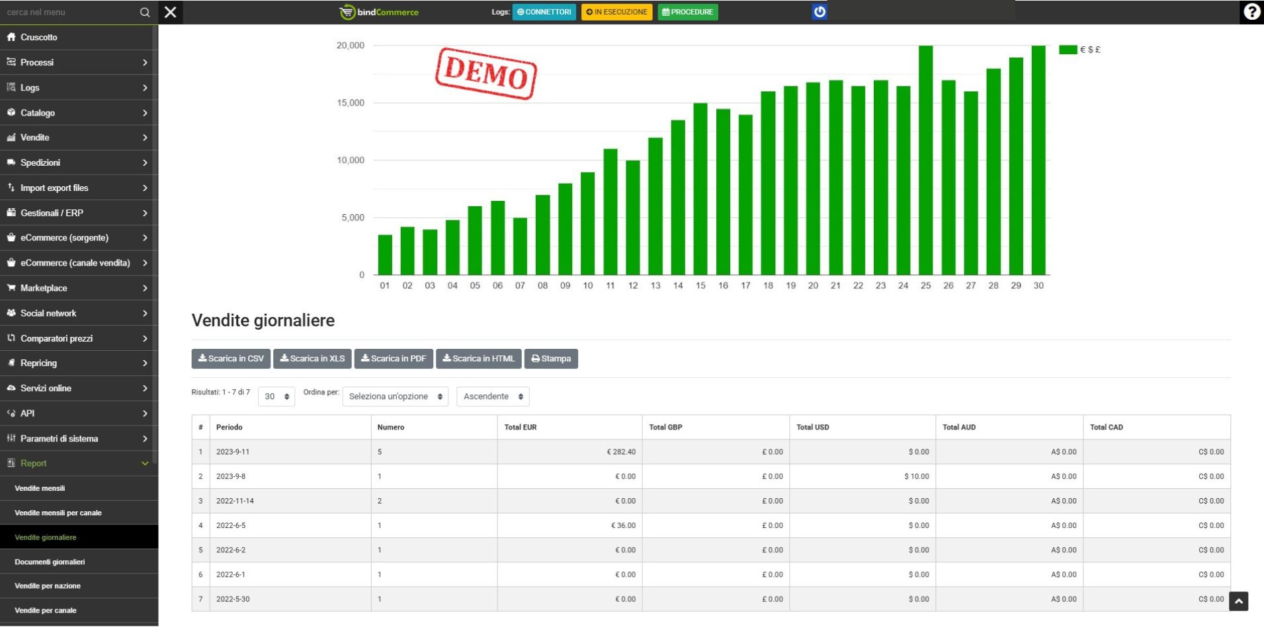This screenshot has width=1264, height=627.
Task: Open the Connettori logs button
Action: (544, 12)
